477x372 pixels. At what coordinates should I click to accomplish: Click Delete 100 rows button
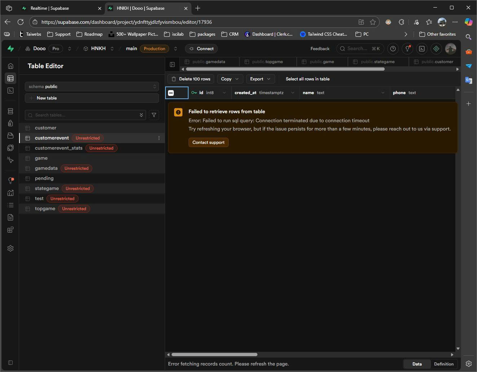coord(191,79)
